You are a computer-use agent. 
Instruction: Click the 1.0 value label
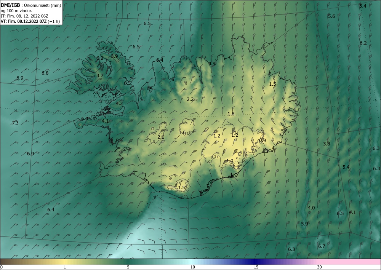(x=230, y=161)
